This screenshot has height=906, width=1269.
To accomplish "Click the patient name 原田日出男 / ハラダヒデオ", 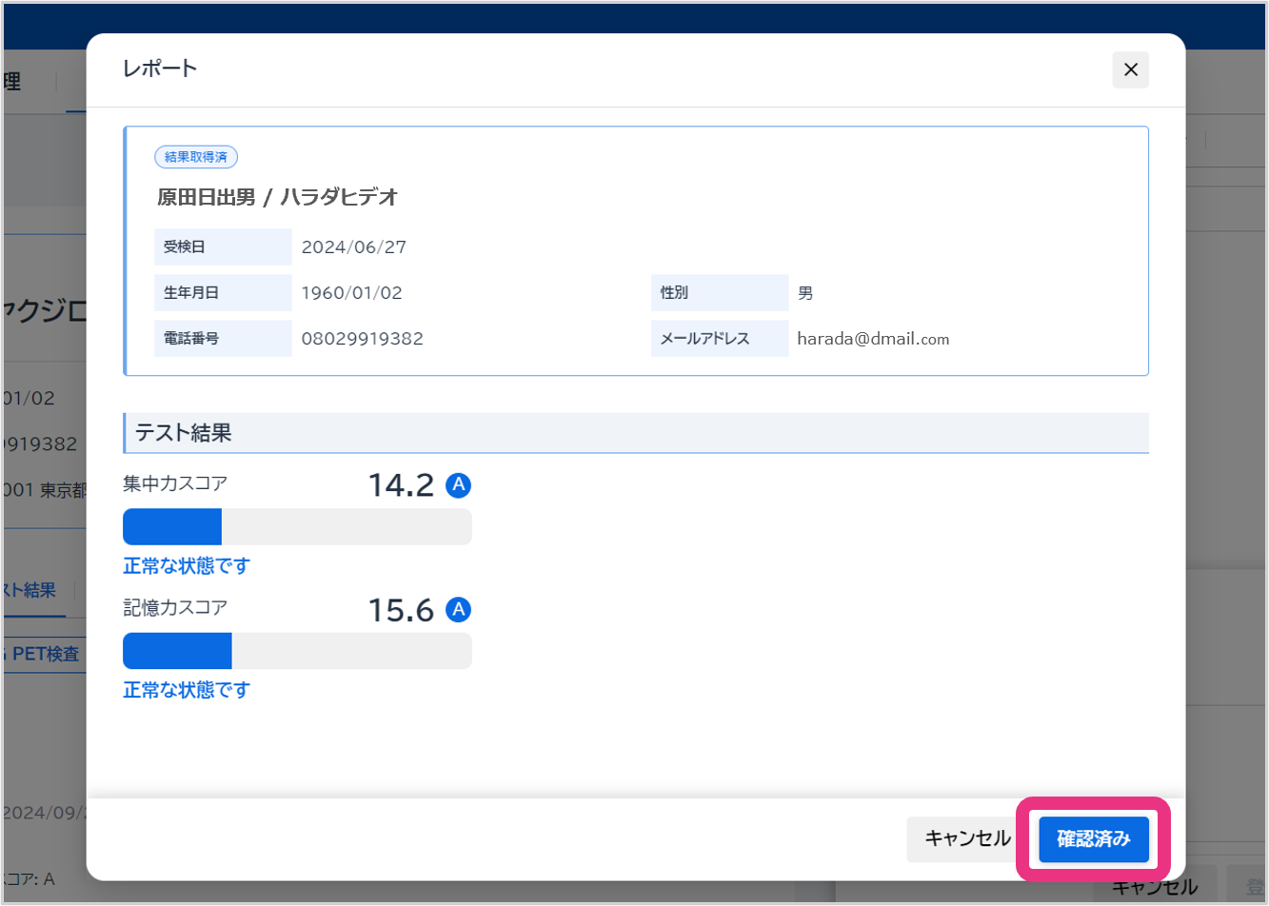I will [277, 198].
